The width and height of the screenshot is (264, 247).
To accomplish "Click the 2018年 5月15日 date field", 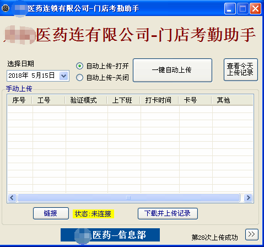I will tap(38, 76).
